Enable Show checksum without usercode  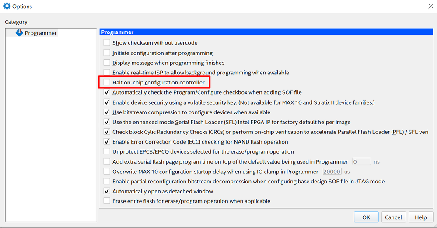click(x=107, y=43)
